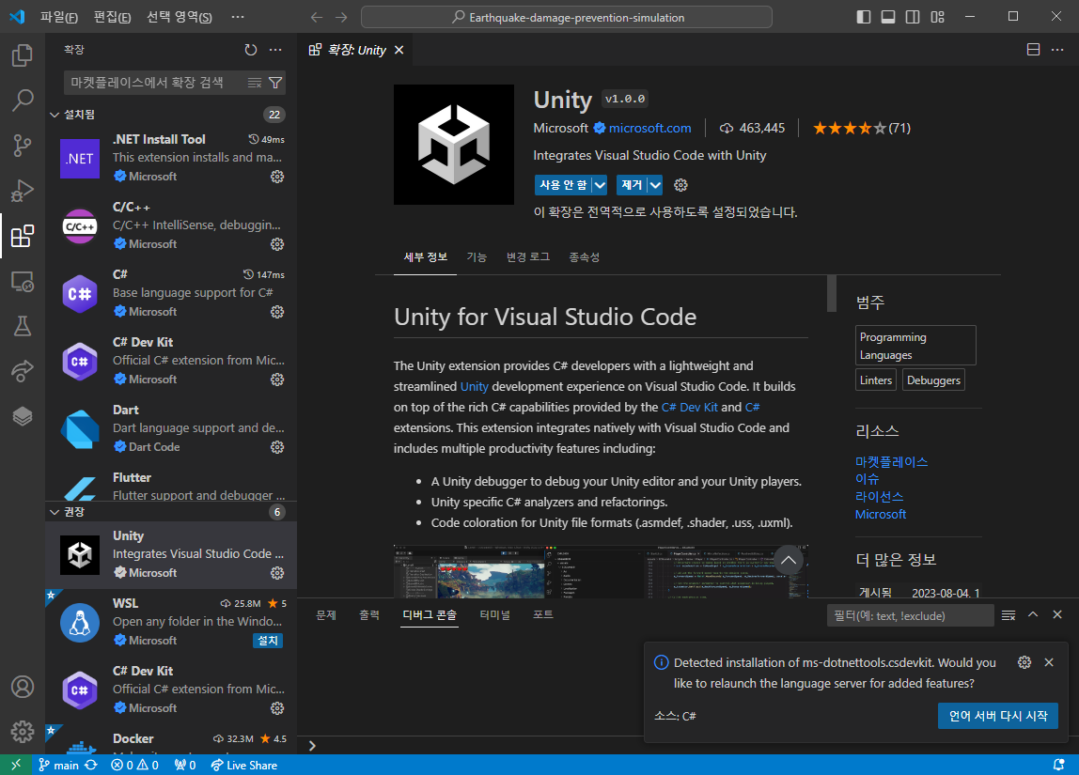Collapse the 권장 section

click(55, 512)
